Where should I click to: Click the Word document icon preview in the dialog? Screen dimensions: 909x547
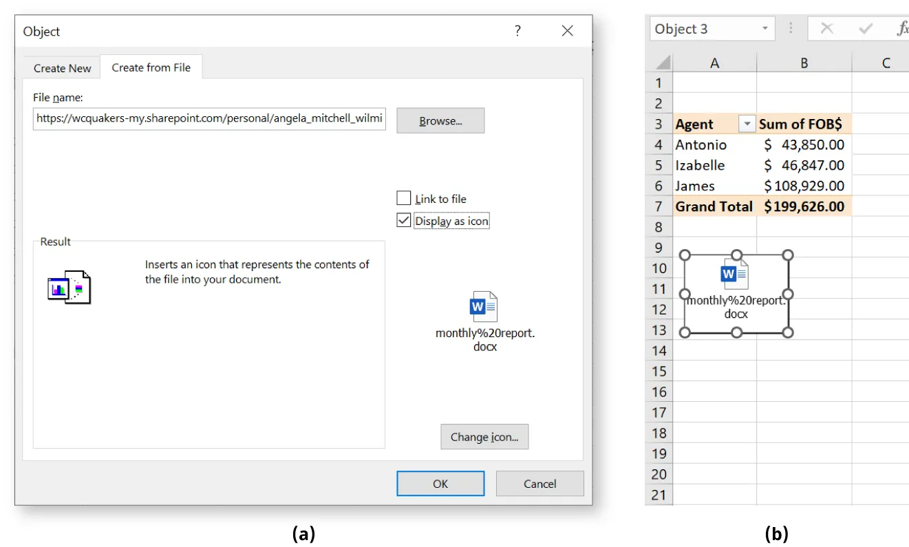coord(484,306)
